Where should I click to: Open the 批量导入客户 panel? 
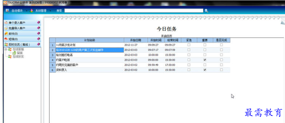click(22, 28)
